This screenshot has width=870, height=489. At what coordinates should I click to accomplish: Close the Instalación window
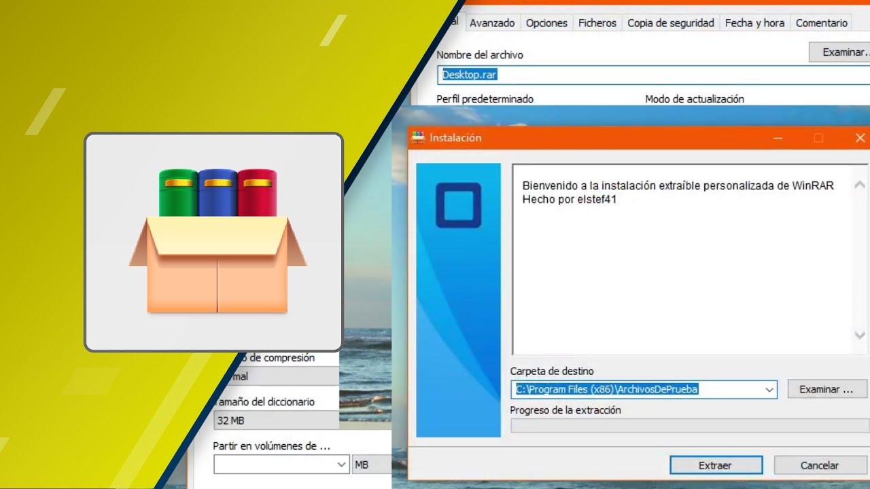coord(860,138)
